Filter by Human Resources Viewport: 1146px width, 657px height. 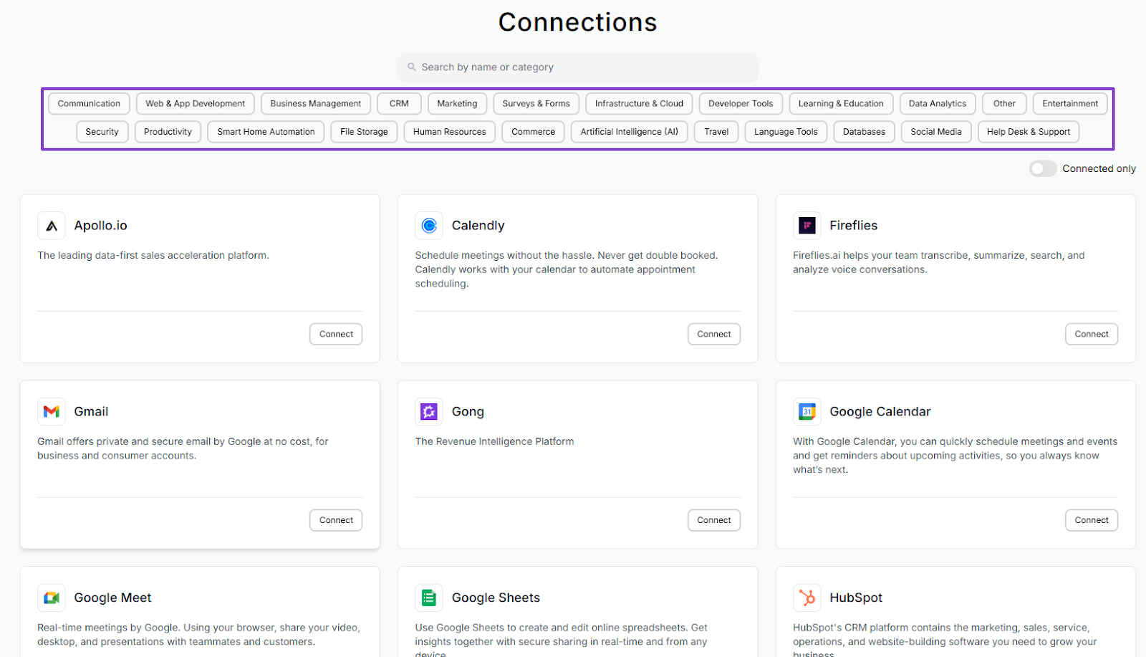[x=449, y=132]
